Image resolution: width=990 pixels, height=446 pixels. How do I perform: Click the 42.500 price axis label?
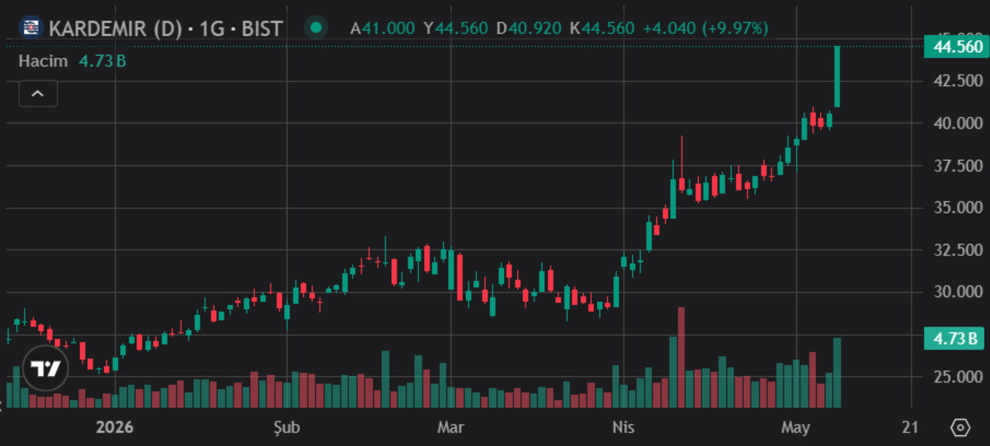click(958, 81)
